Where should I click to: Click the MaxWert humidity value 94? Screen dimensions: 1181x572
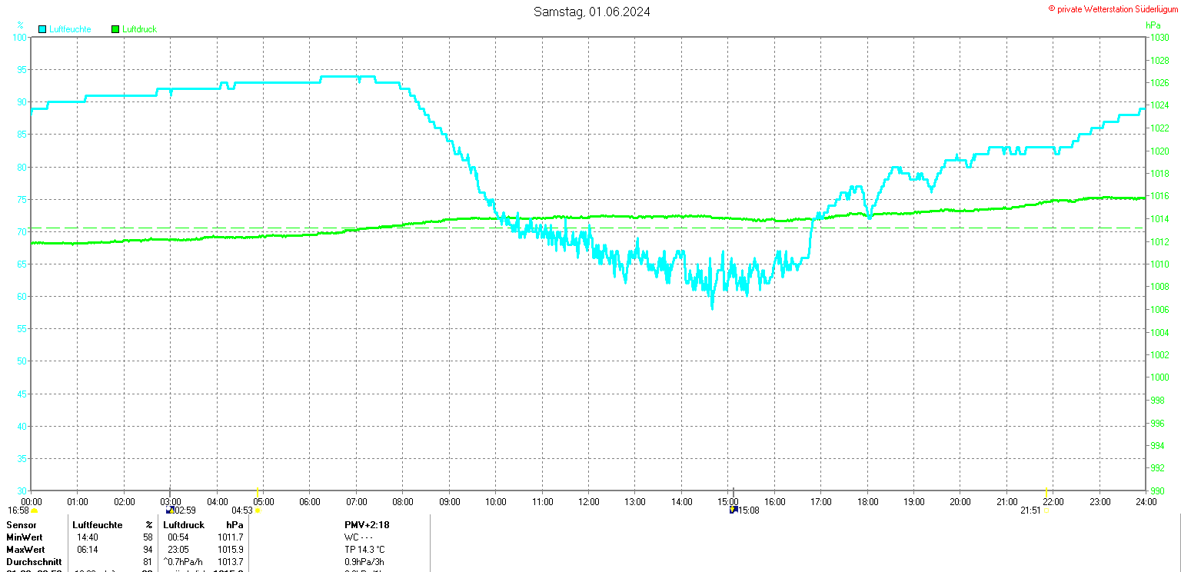pyautogui.click(x=147, y=549)
